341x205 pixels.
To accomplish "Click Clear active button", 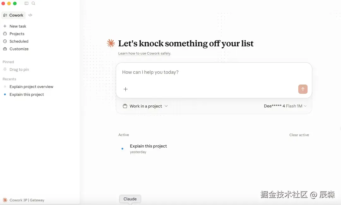I will (x=299, y=135).
